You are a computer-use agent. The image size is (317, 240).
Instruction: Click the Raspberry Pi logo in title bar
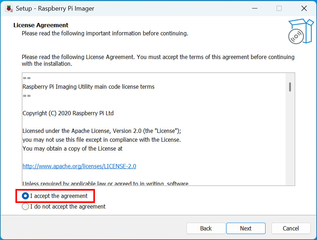click(x=9, y=8)
